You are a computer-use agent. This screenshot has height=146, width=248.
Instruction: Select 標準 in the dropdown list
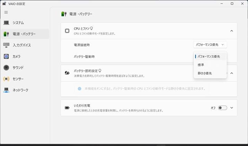pos(201,65)
